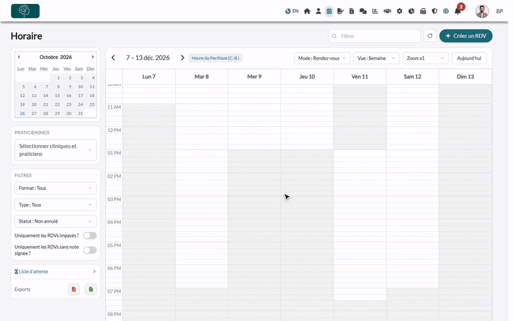Select the Sam 12 column header
Viewport: 514px width, 321px height.
[x=412, y=76]
